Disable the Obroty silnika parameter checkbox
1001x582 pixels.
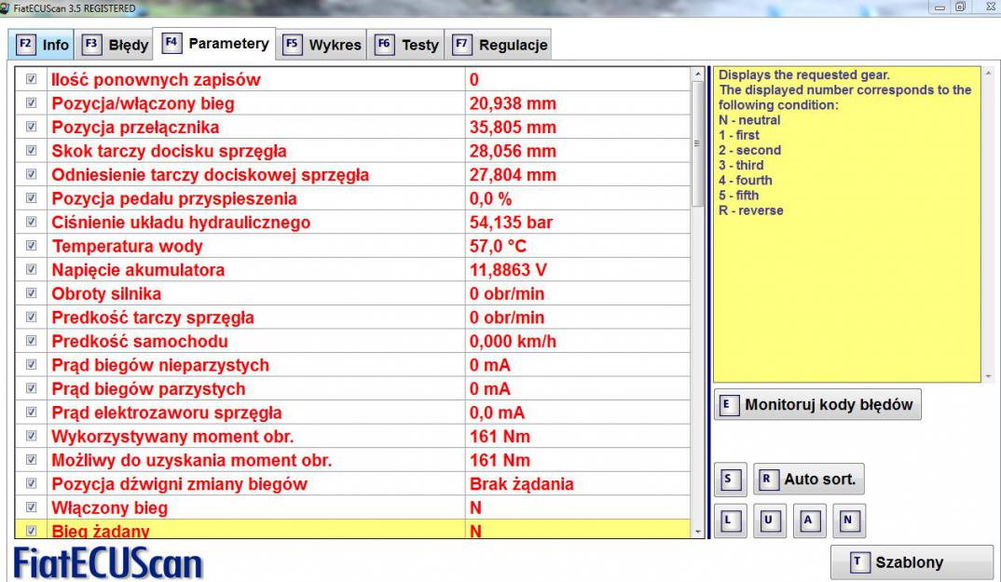31,294
